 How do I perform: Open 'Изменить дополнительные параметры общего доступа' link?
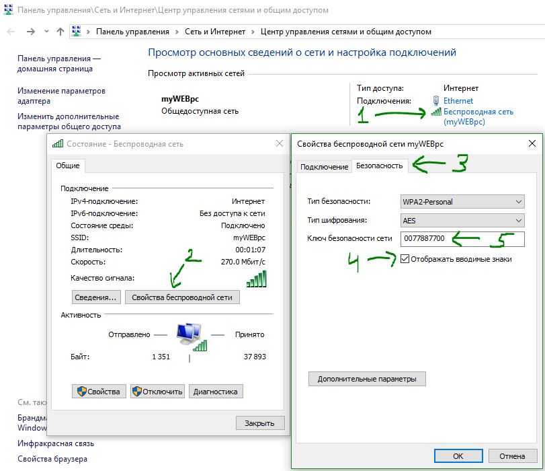[x=69, y=121]
